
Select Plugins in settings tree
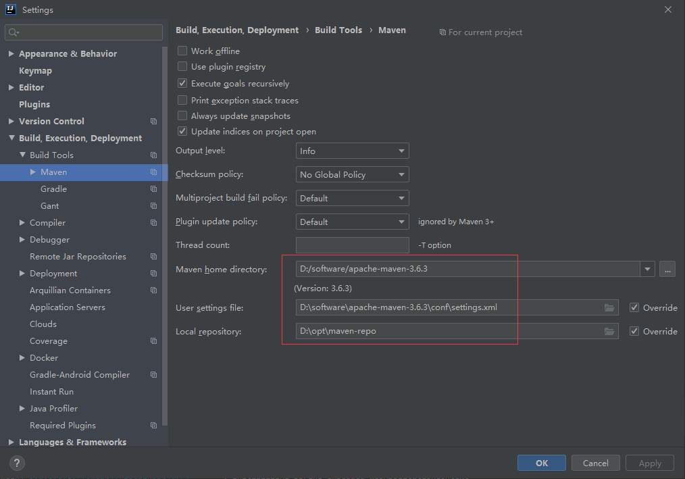pos(34,105)
